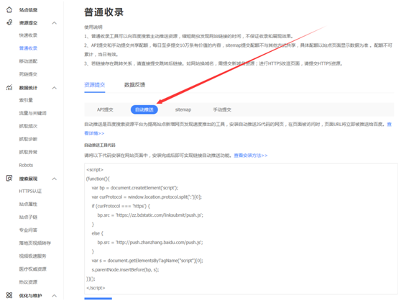Click the 普通收录 page heading
The image size is (401, 301).
(x=104, y=12)
